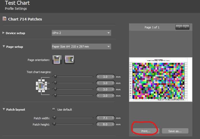This screenshot has width=200, height=139.
Task: Click the first test chart margin slider
Action: point(55,76)
